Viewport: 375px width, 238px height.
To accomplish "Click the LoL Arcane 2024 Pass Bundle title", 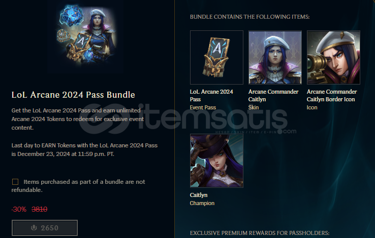I will 73,95.
